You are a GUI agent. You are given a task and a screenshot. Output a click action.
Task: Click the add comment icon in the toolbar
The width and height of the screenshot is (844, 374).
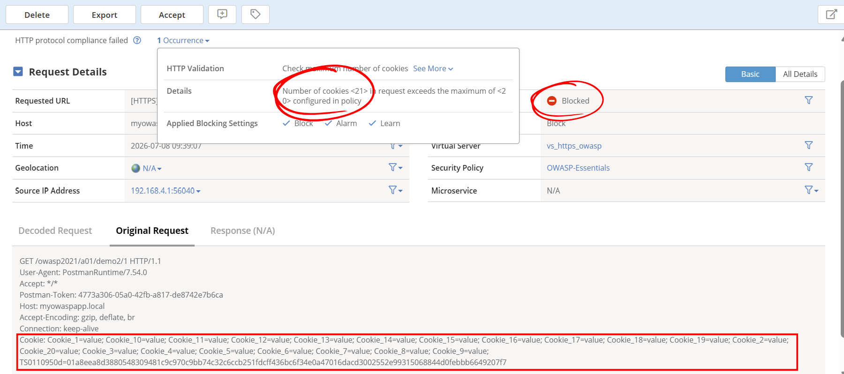pos(222,15)
